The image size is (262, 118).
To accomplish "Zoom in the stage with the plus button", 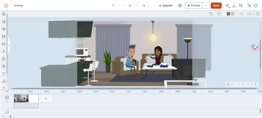I will (x=248, y=84).
